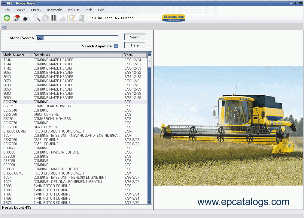
Task: Select the CSX7050 COMBINE row
Action: click(x=60, y=102)
